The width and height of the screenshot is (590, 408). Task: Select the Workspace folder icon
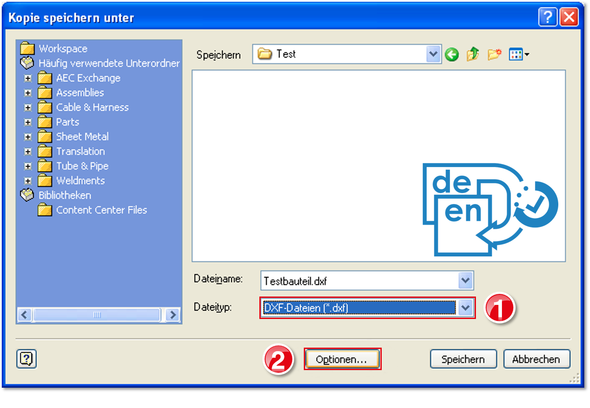coord(27,48)
